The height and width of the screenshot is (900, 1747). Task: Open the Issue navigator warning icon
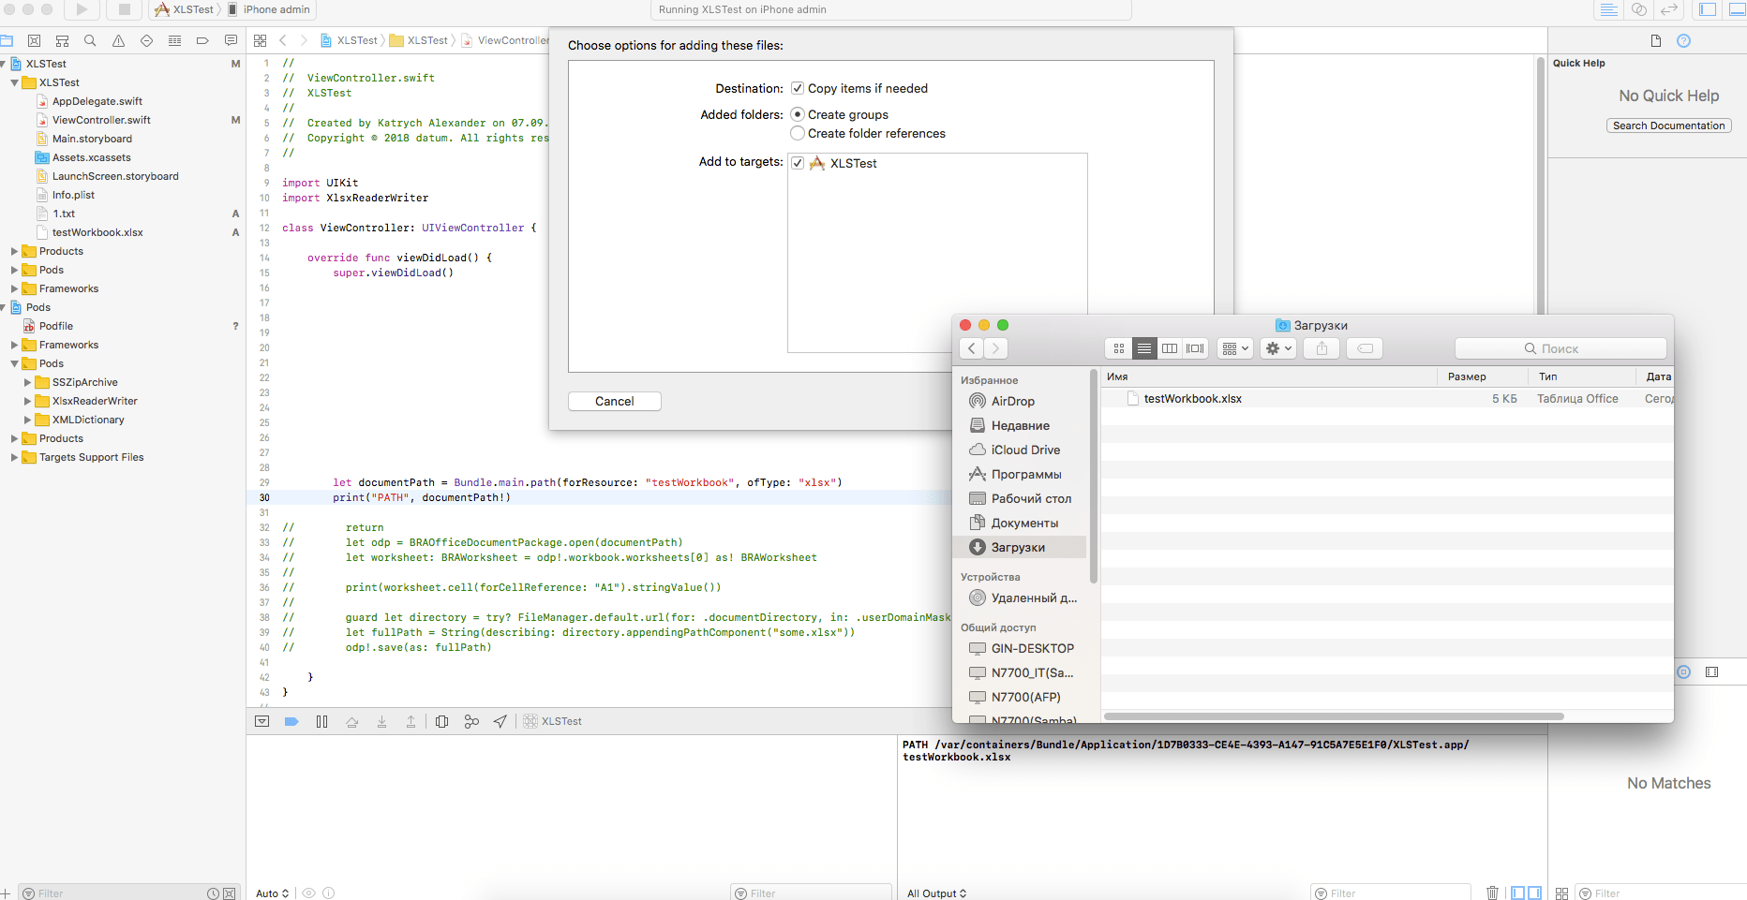click(118, 40)
